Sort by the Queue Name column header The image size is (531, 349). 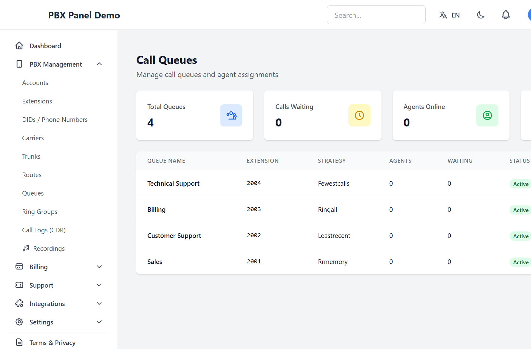[x=166, y=161]
